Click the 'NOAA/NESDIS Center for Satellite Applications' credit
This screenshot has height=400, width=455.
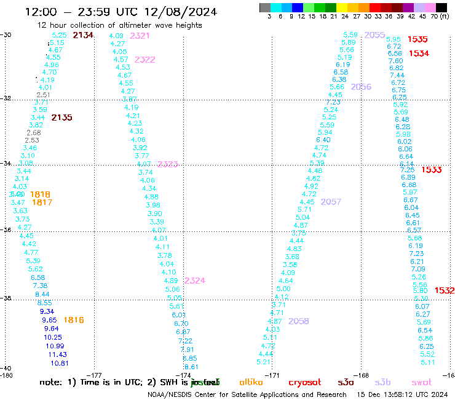coord(223,395)
